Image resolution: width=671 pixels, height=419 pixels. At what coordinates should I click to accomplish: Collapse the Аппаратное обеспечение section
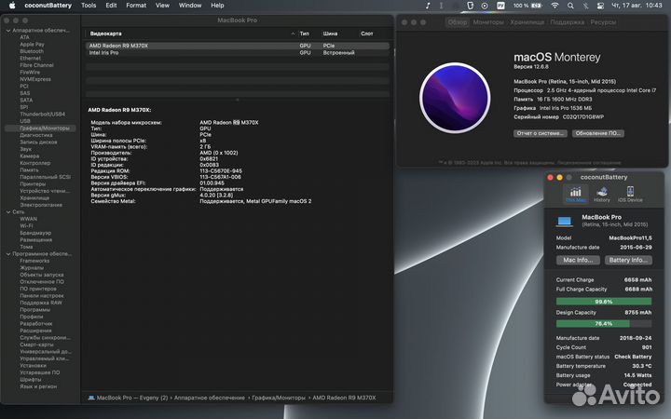8,31
